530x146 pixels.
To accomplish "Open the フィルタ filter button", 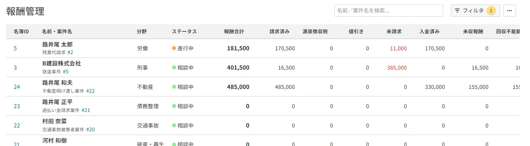I will point(475,11).
